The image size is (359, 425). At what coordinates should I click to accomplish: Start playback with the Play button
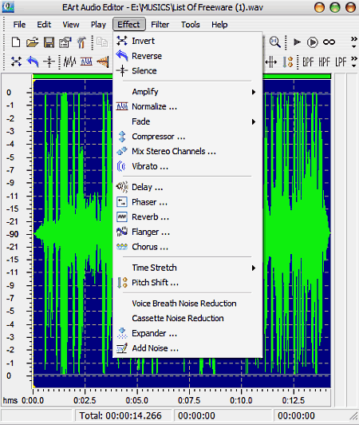297,42
